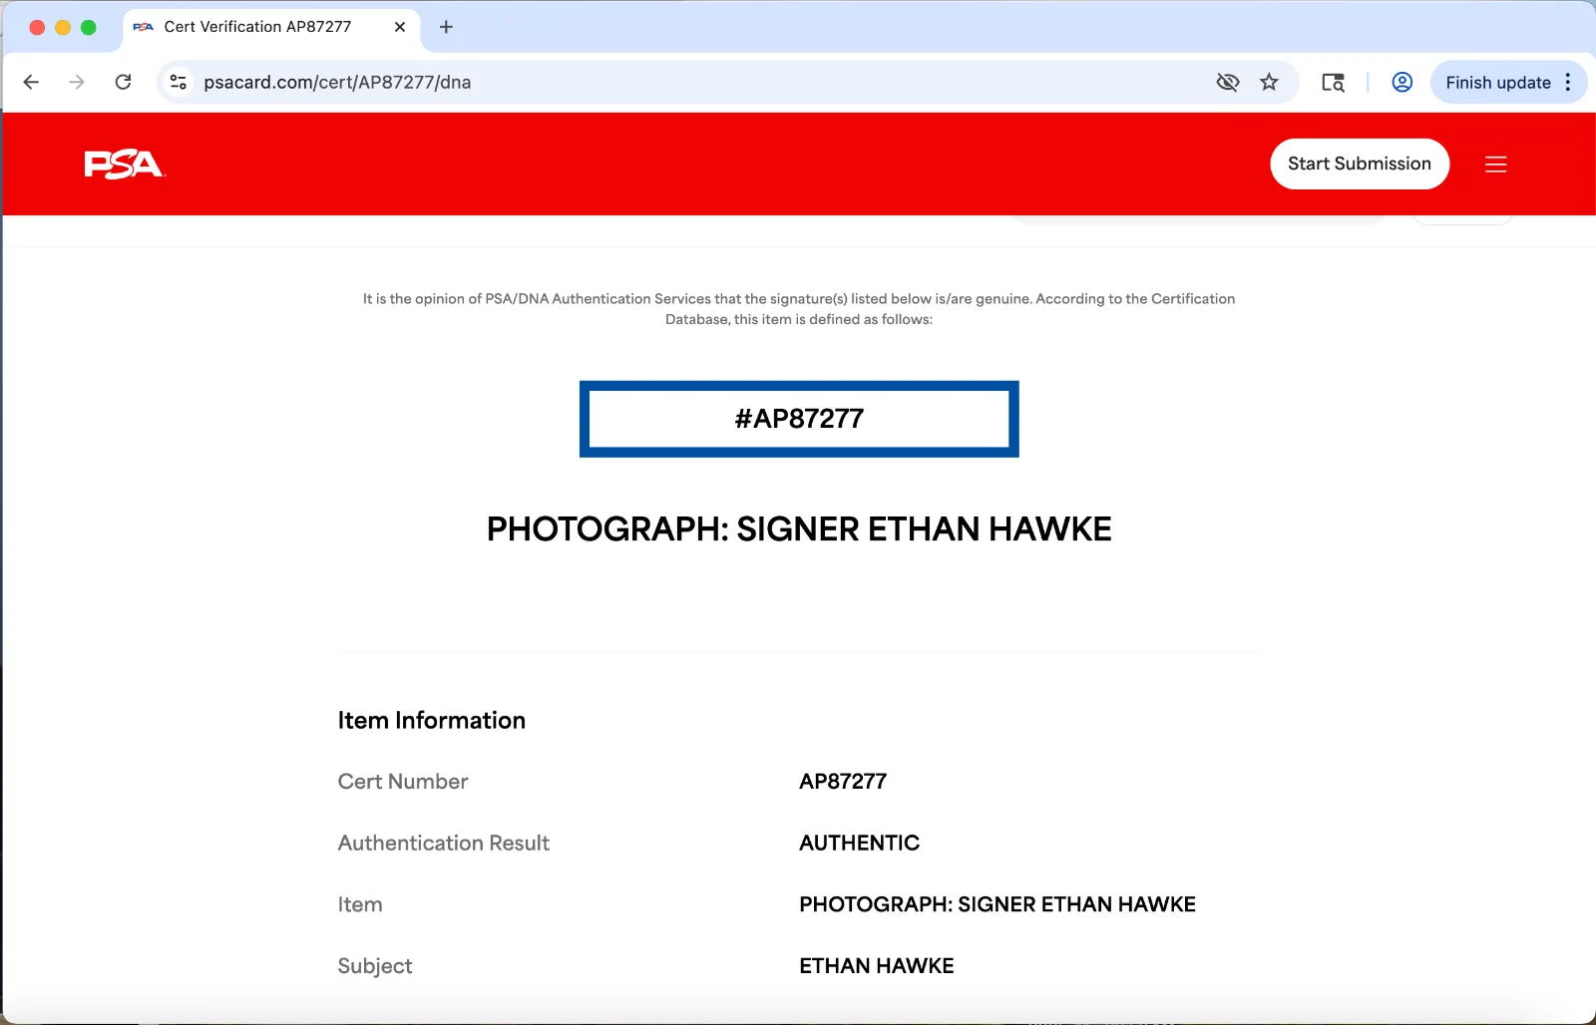Image resolution: width=1596 pixels, height=1025 pixels.
Task: Click the macOS yellow minimize button
Action: pos(63,27)
